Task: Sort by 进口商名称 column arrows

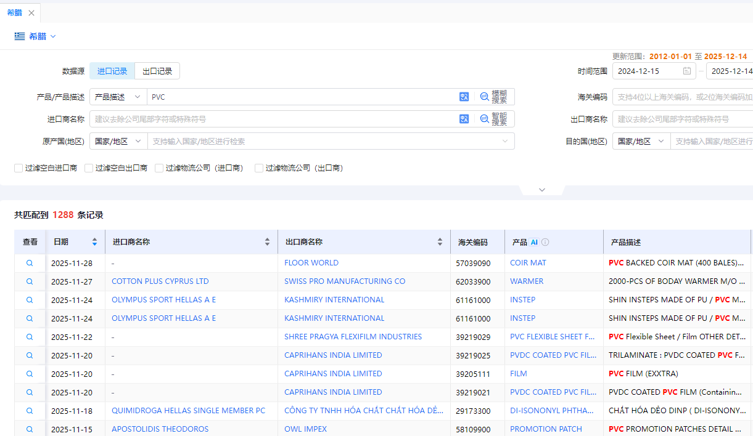Action: click(x=267, y=242)
